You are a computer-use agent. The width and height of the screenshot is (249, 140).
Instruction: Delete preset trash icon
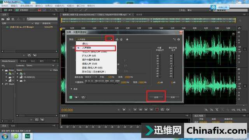coord(121,39)
